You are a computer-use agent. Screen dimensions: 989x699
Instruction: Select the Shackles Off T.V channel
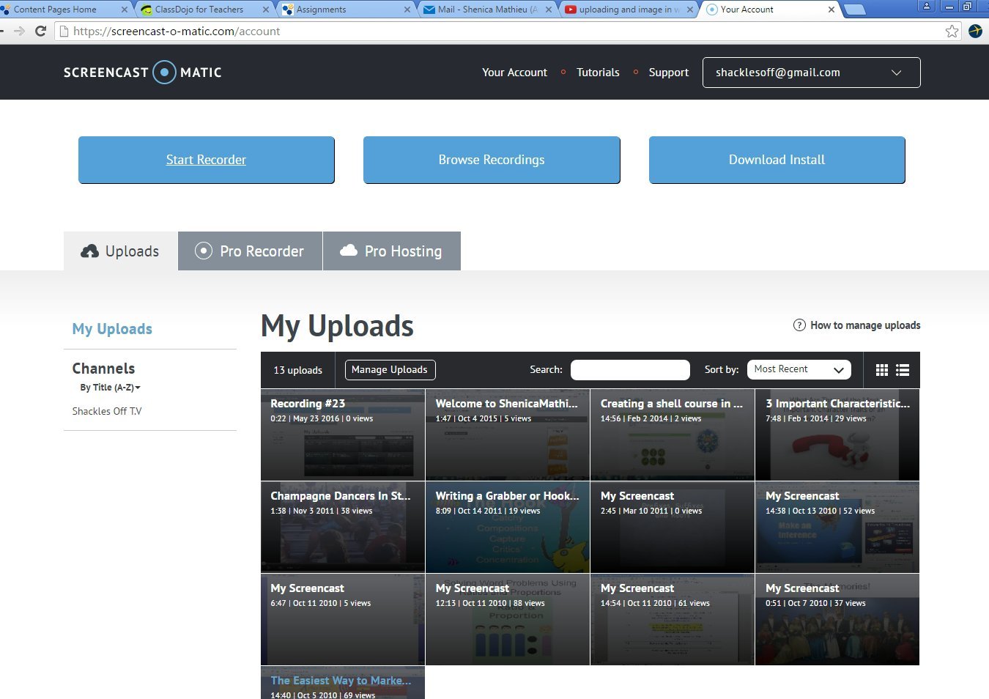point(107,411)
